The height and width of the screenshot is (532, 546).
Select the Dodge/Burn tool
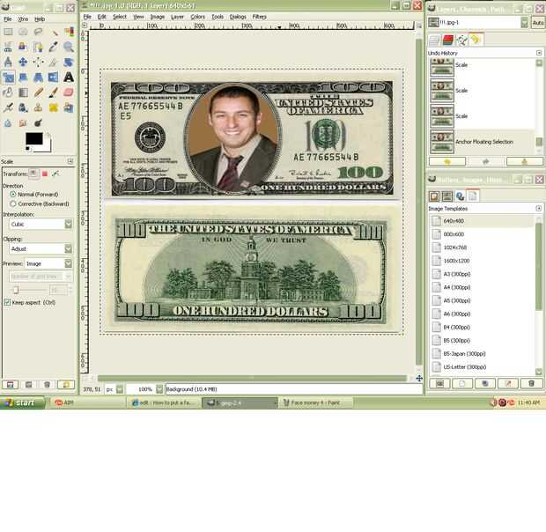coord(38,122)
